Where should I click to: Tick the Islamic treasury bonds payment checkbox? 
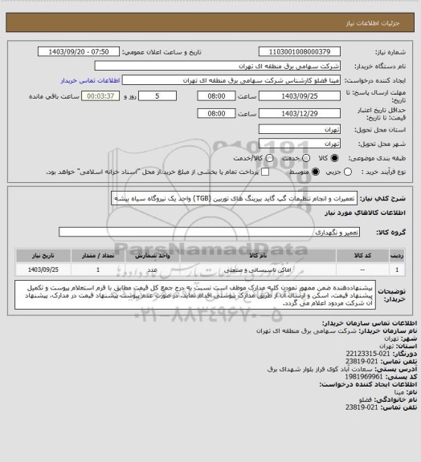coord(265,172)
